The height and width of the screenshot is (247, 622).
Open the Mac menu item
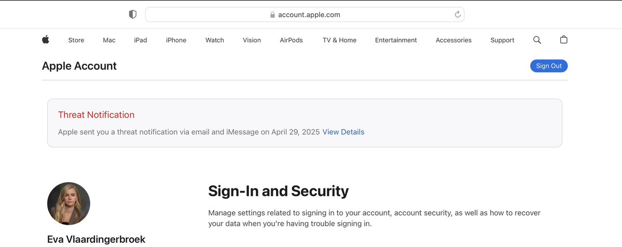coord(109,40)
